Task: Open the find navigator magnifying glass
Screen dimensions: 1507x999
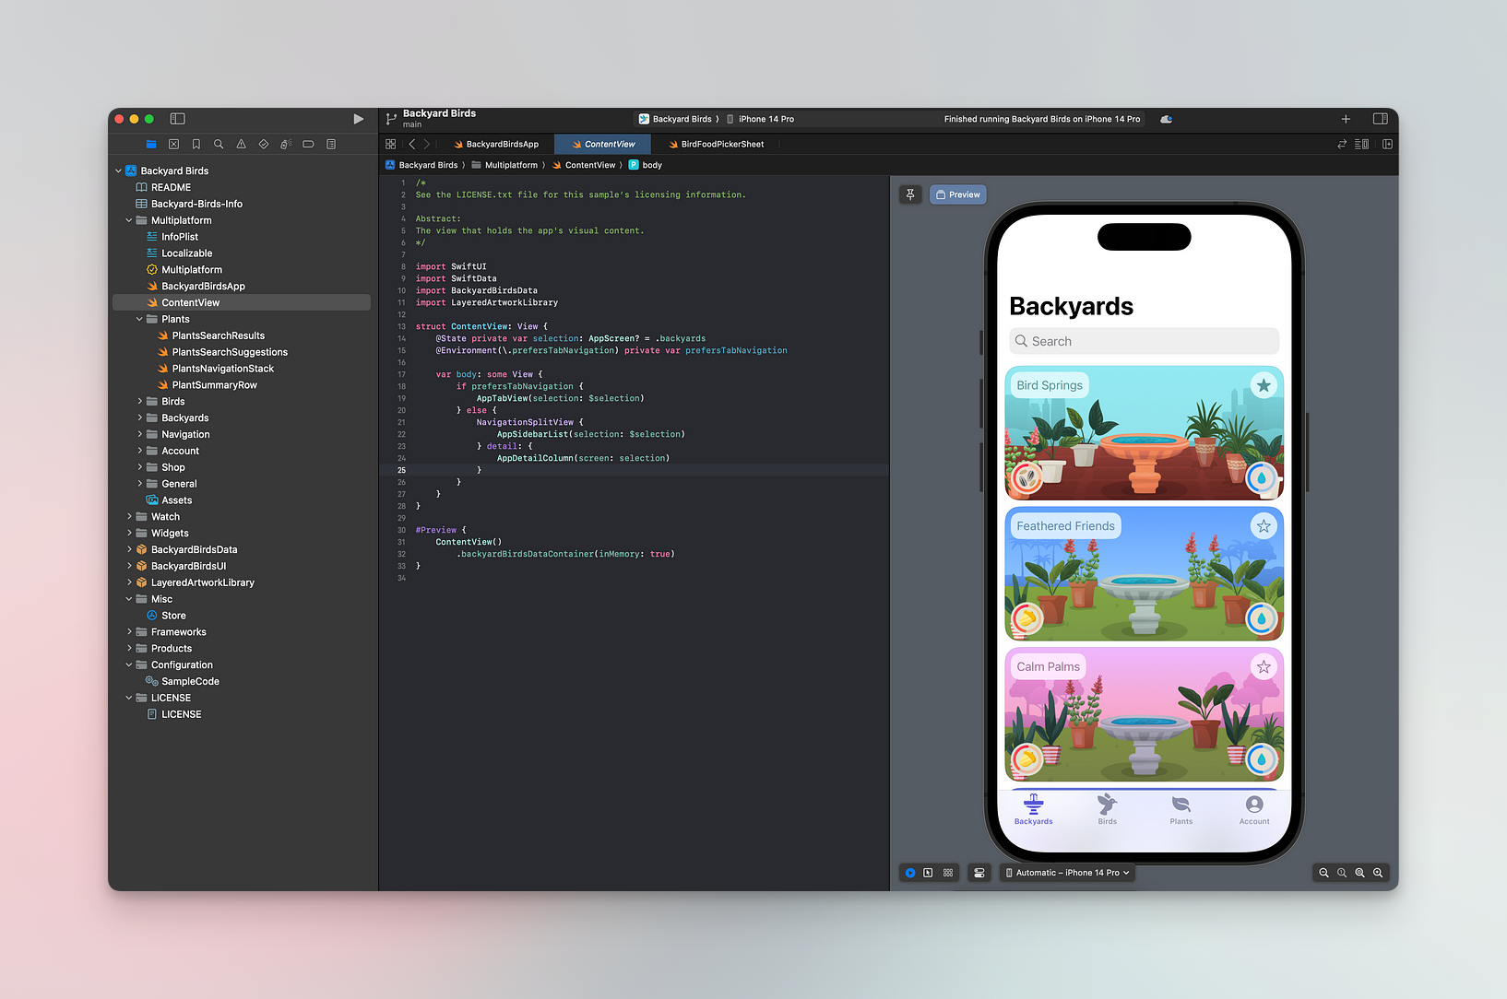Action: [218, 144]
